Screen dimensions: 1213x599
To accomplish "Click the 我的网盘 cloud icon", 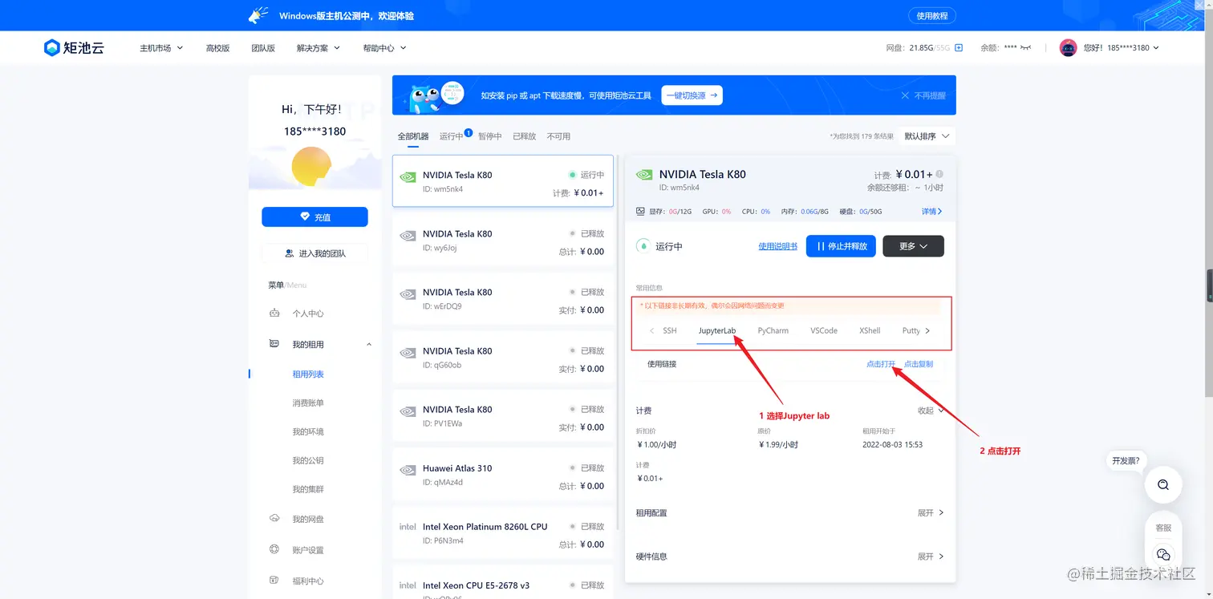I will coord(274,519).
